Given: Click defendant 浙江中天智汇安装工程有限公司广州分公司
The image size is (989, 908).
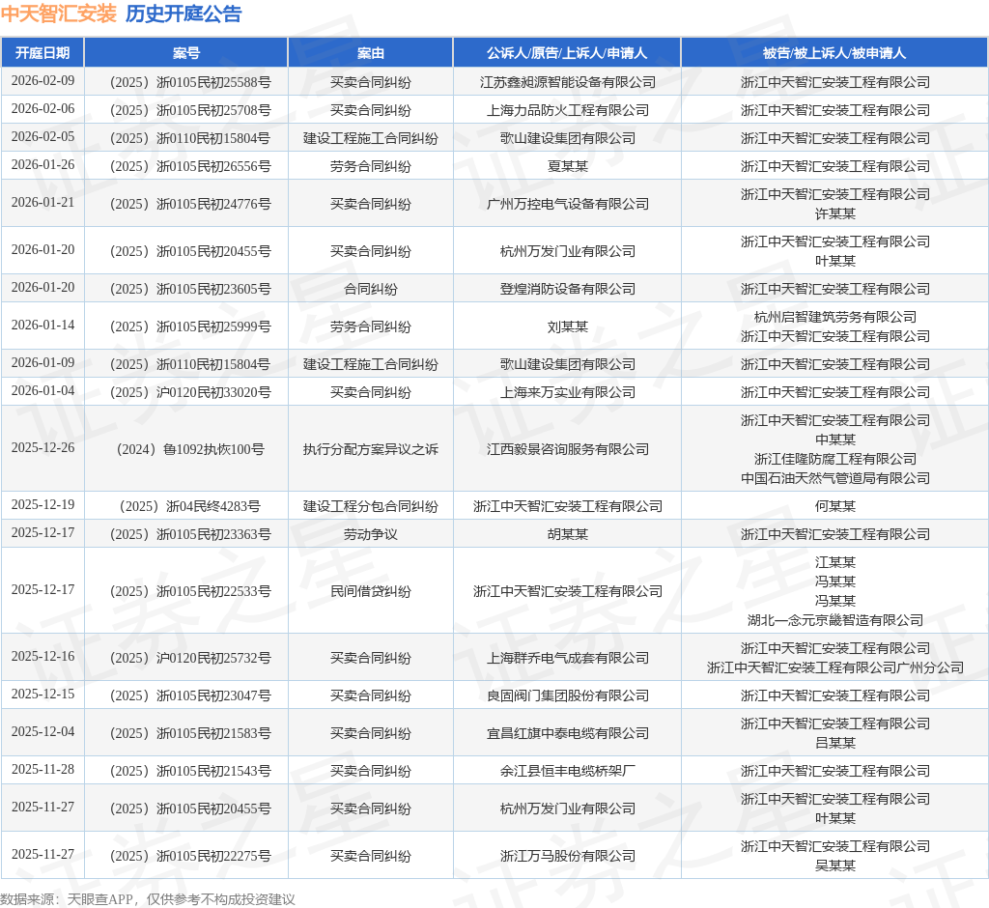Looking at the screenshot, I should (x=835, y=667).
